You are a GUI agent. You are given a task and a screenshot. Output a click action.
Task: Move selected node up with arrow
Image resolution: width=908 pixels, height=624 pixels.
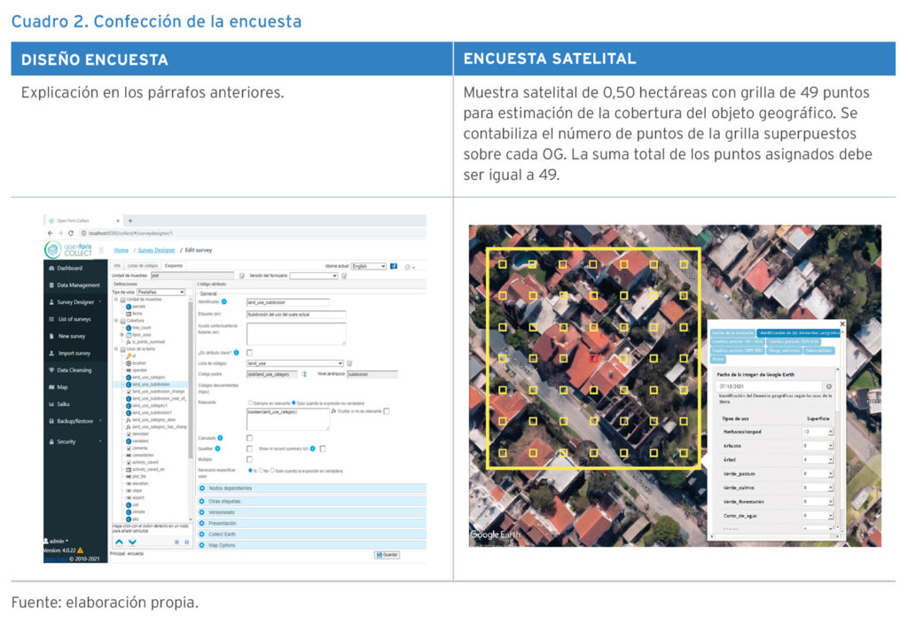coord(120,542)
